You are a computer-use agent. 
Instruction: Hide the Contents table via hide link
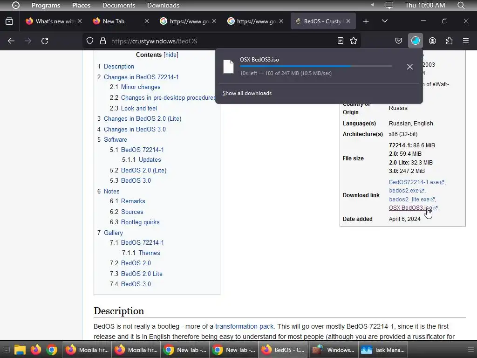click(171, 55)
